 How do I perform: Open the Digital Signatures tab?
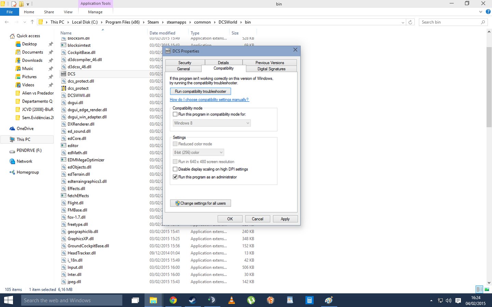(x=271, y=69)
